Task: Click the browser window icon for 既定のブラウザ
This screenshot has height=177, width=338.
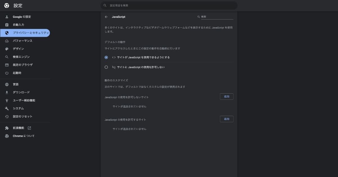Action: point(7,65)
